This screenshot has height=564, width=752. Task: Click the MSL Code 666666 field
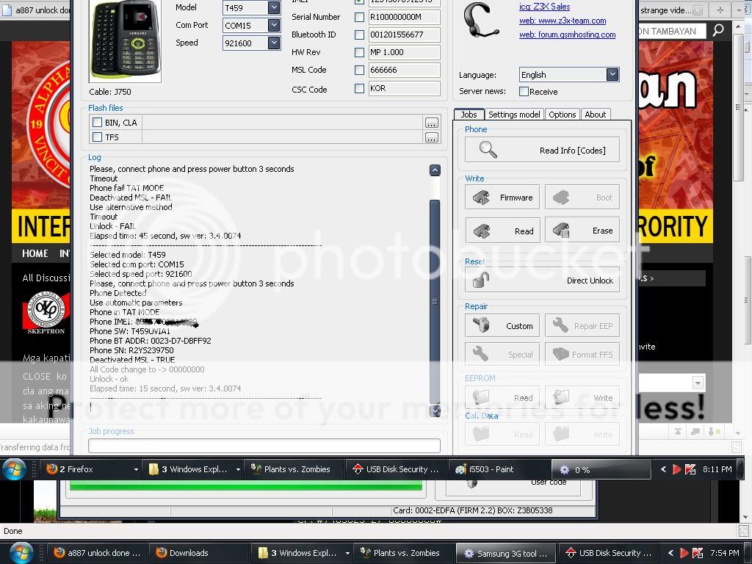tap(404, 70)
